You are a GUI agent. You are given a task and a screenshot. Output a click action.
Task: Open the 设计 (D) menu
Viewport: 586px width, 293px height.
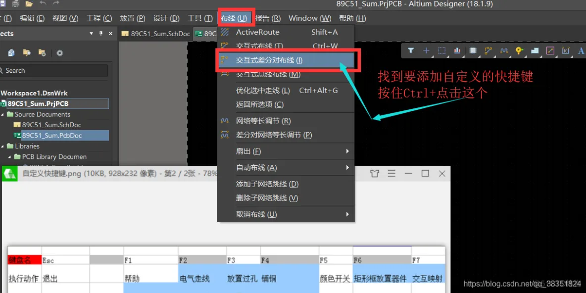click(x=166, y=18)
